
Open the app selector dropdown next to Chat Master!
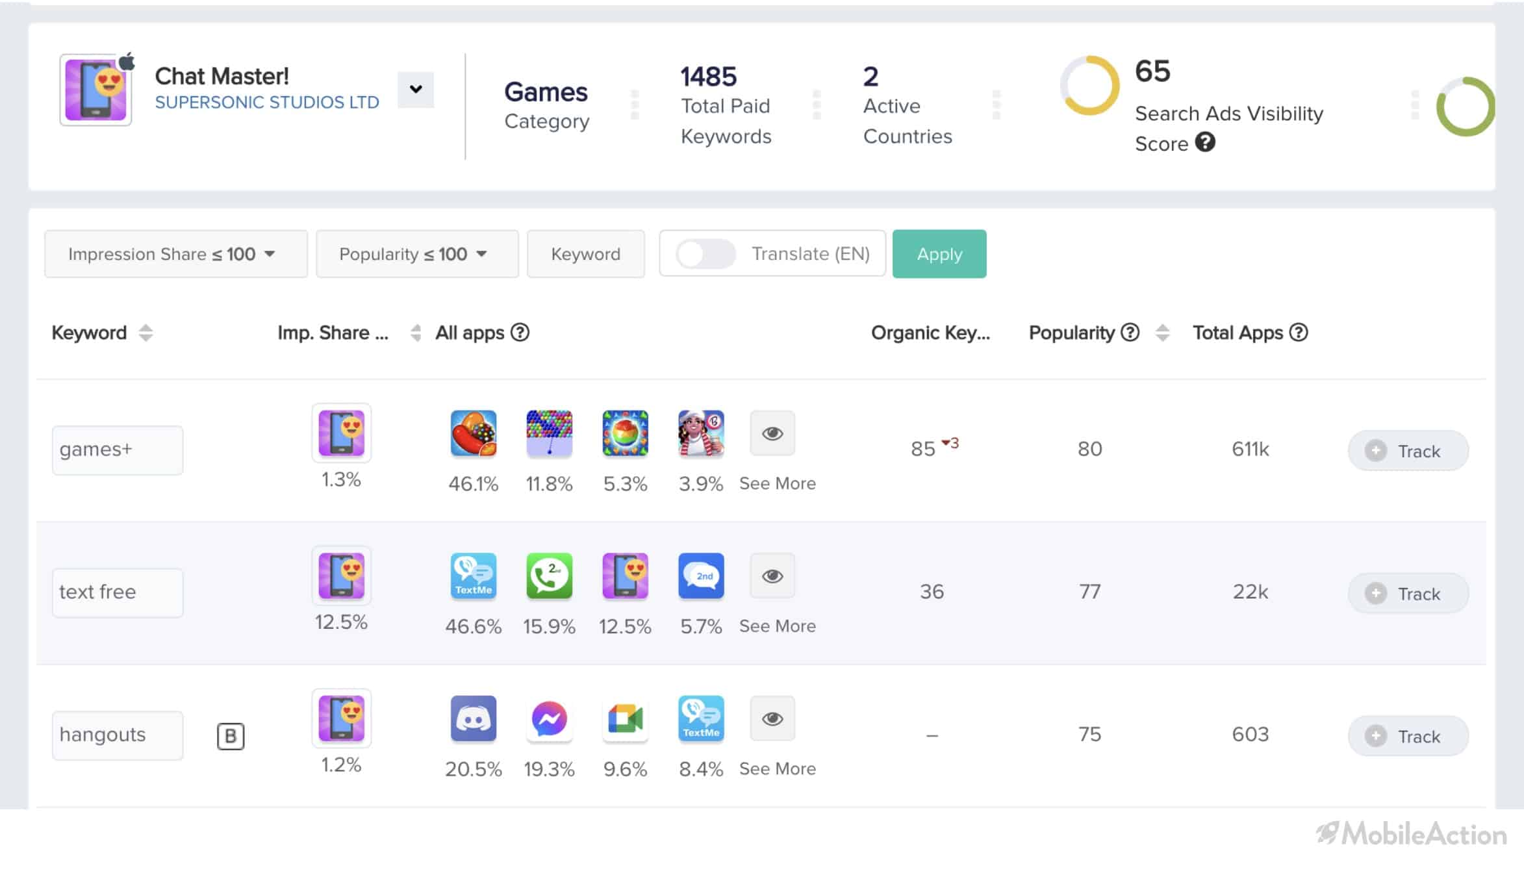[416, 89]
